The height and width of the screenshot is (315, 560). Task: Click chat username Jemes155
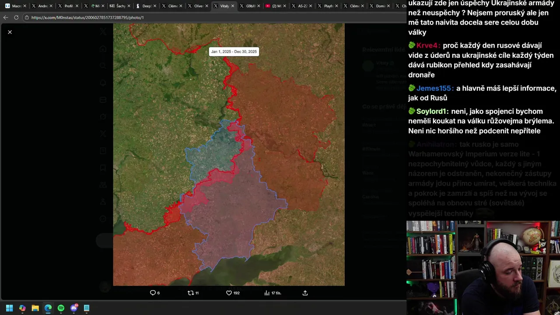435,88
